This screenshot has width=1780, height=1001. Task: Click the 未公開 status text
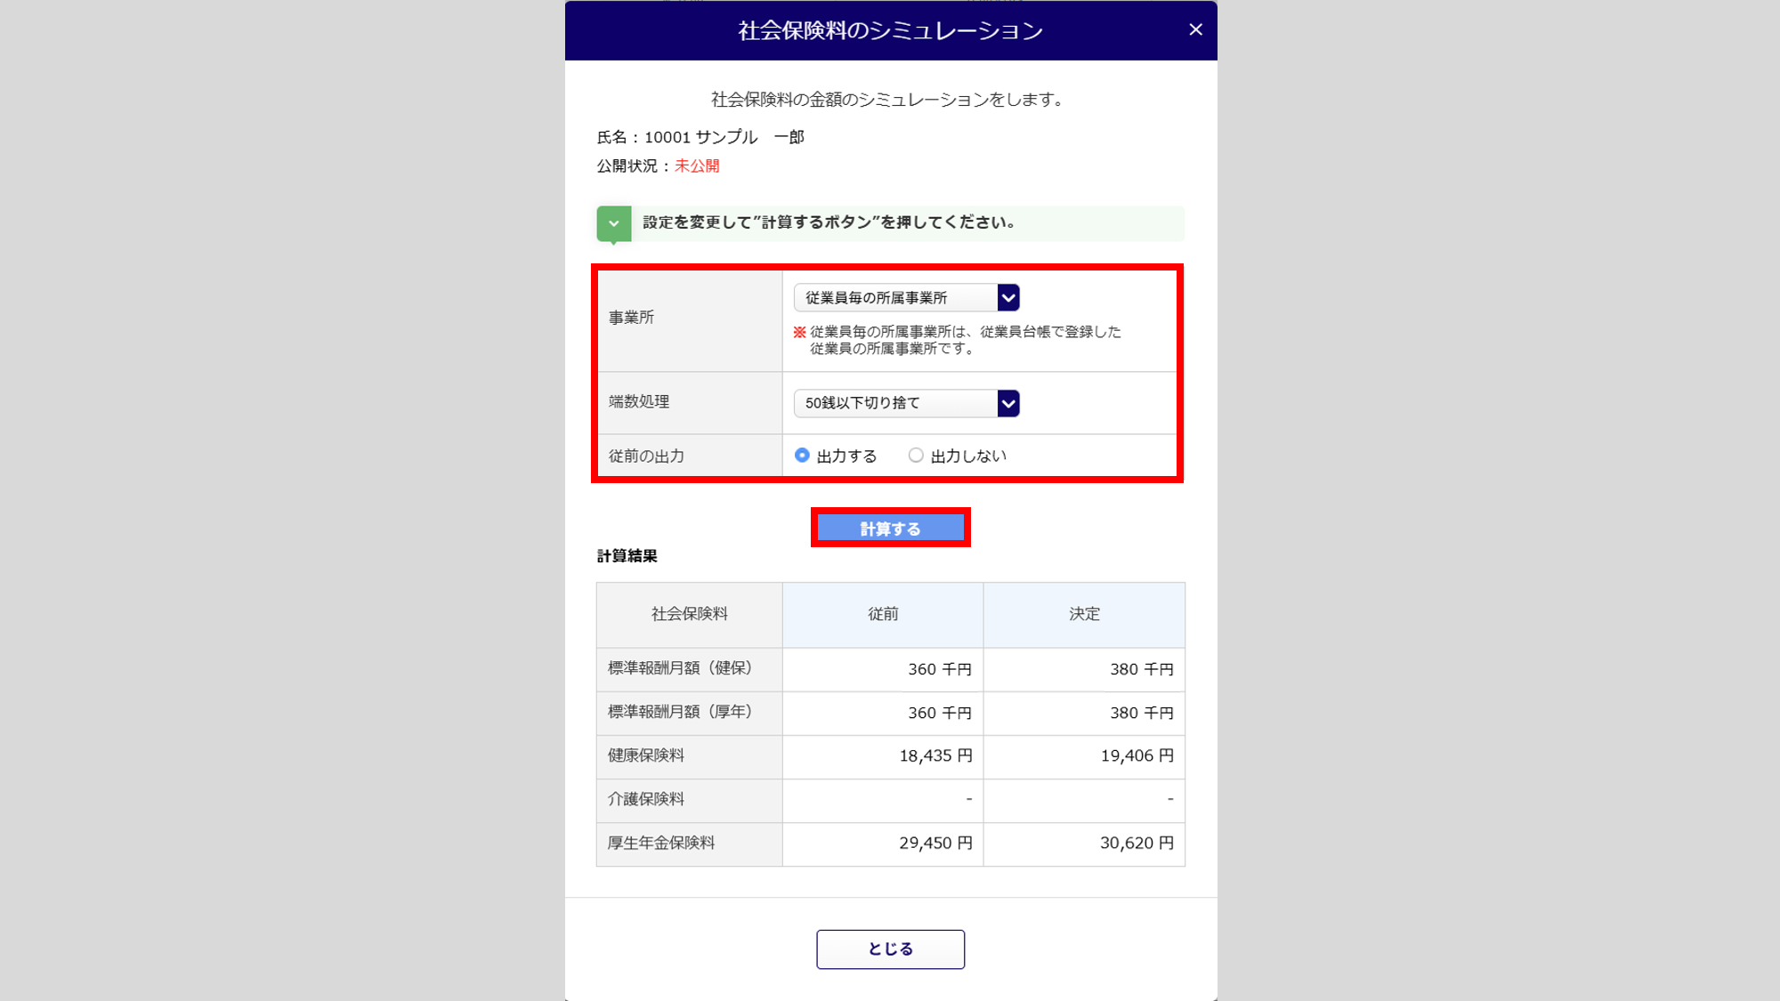[697, 166]
